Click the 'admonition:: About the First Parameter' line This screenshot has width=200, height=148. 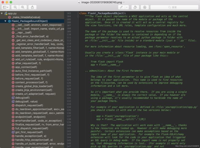click(x=114, y=71)
